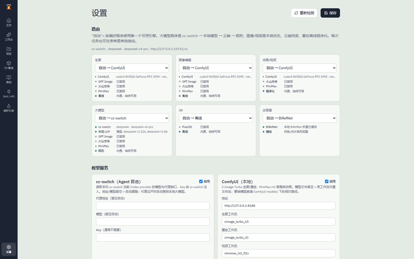Click the 保存 button

(330, 13)
